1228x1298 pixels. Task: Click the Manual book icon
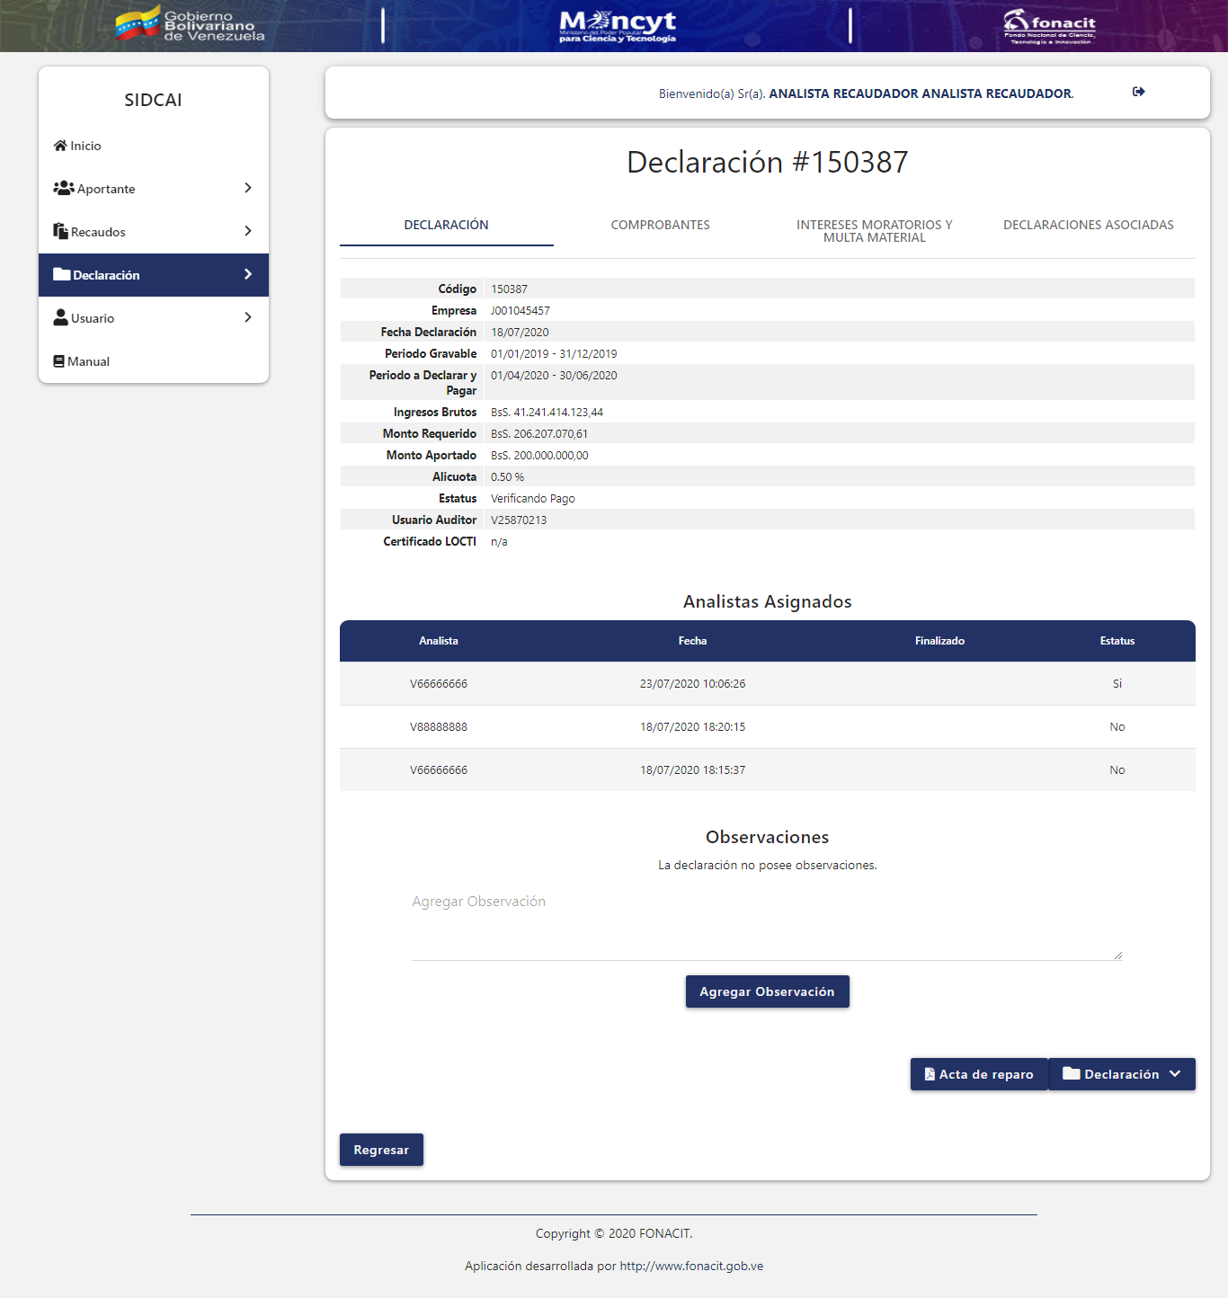58,361
